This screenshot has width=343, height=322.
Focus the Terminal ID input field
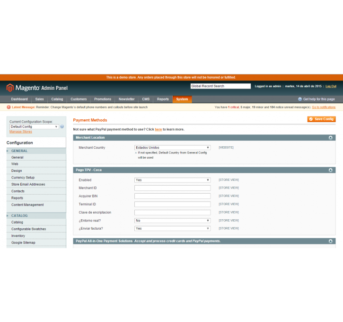[172, 204]
